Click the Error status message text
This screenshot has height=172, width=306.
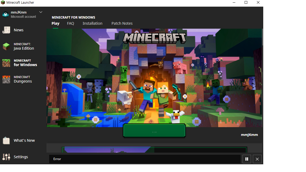tap(57, 159)
